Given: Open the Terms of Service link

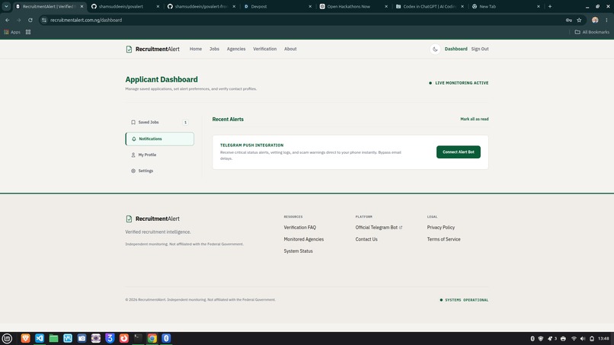Looking at the screenshot, I should (x=443, y=239).
